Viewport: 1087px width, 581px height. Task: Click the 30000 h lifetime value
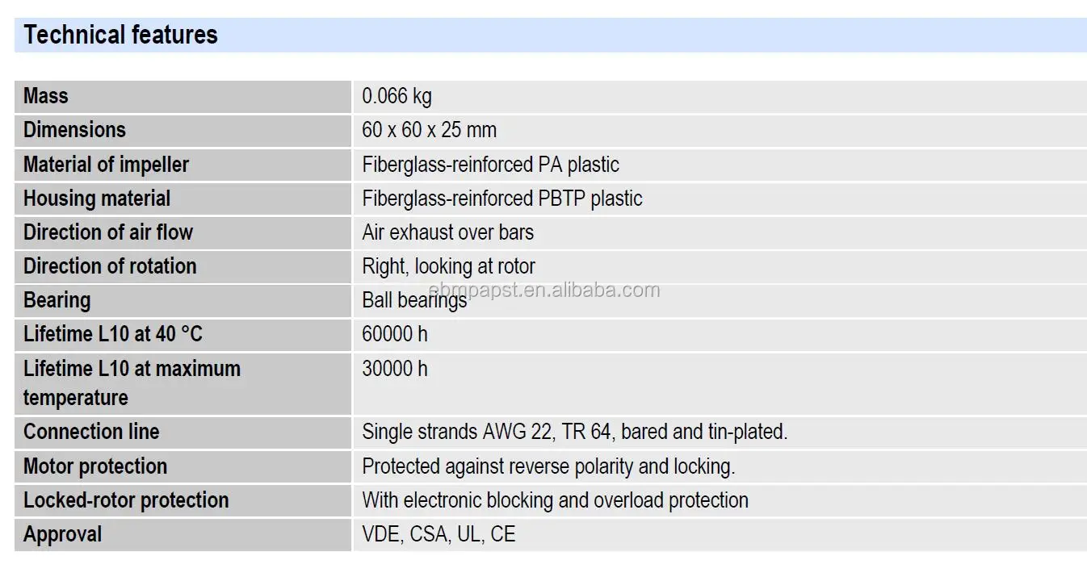coord(395,369)
